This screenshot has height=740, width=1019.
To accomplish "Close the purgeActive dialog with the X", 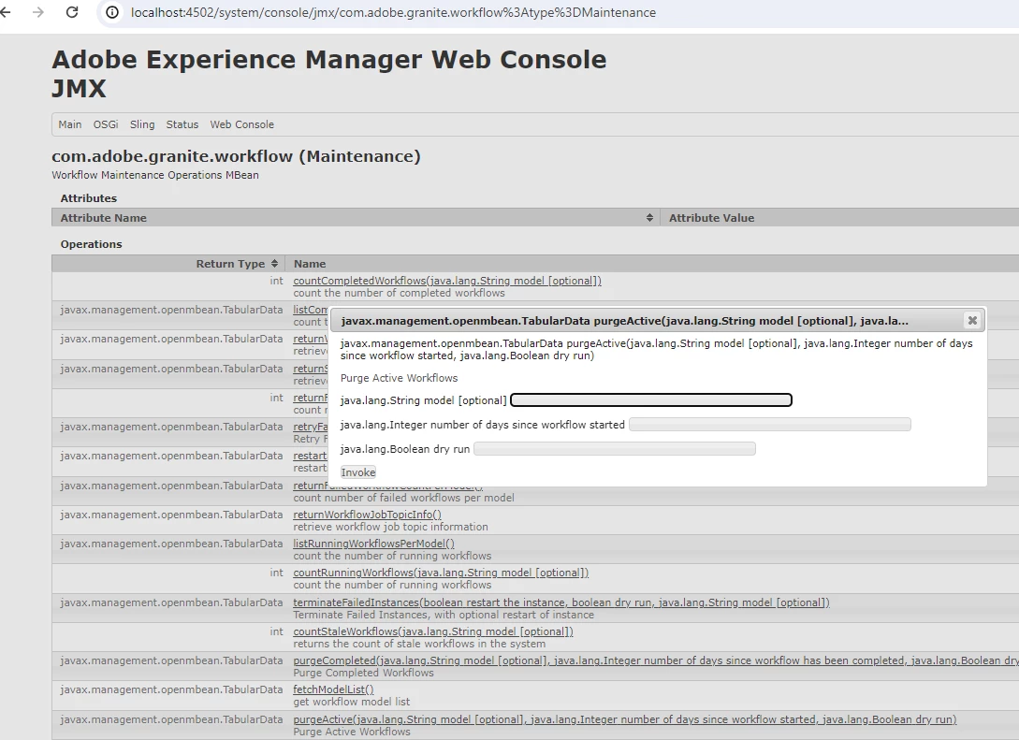I will (972, 320).
